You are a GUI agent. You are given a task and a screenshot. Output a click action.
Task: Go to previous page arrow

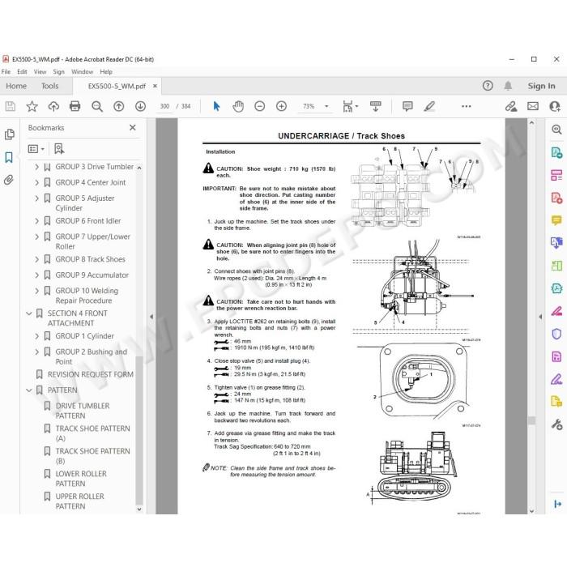point(118,106)
